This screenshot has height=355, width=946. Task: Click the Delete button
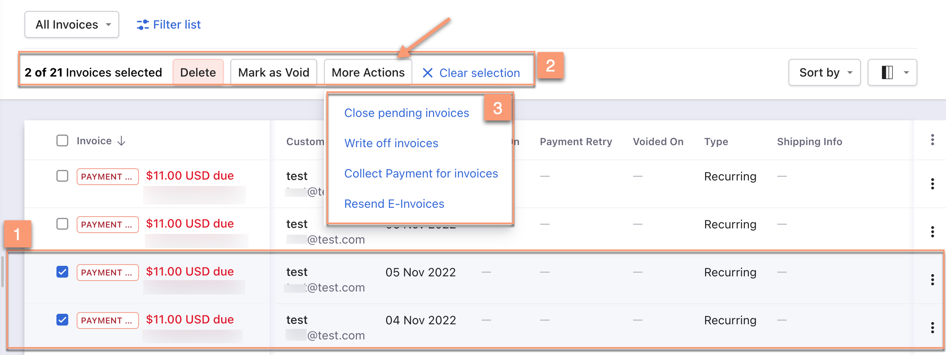tap(198, 72)
